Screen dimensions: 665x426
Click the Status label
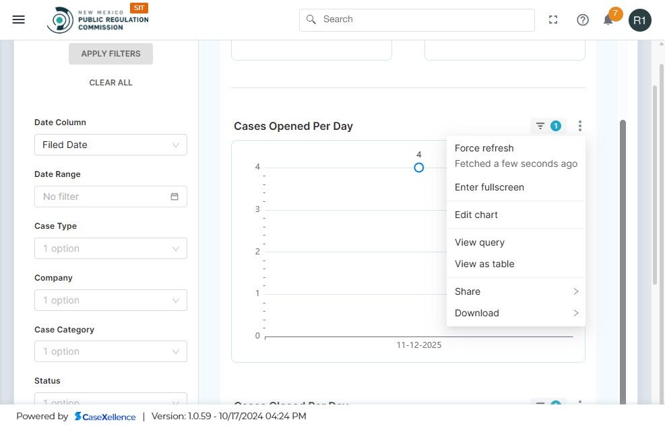(47, 381)
